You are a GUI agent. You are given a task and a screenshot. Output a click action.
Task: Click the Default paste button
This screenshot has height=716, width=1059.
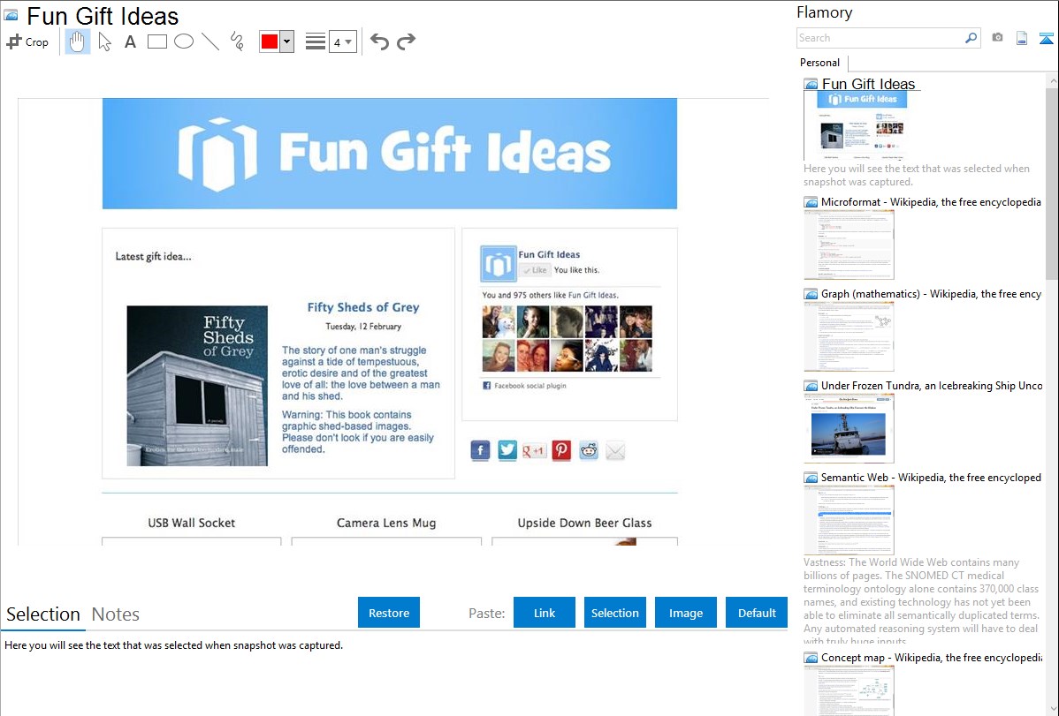click(x=757, y=613)
